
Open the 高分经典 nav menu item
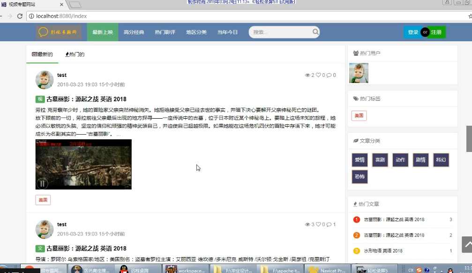tap(134, 32)
